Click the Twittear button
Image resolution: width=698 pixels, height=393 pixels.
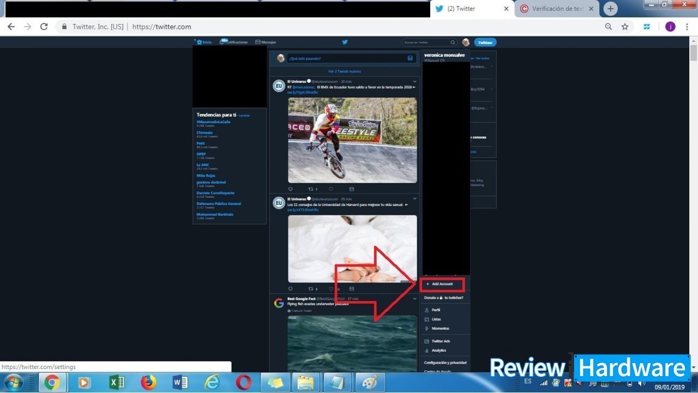click(x=485, y=42)
